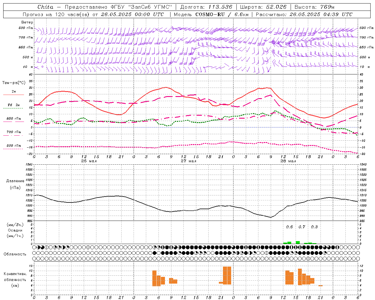Image resolution: width=375 pixels, height=300 pixels.
Task: Click the "Конвективн." convective cloud label
Action: pyautogui.click(x=15, y=274)
